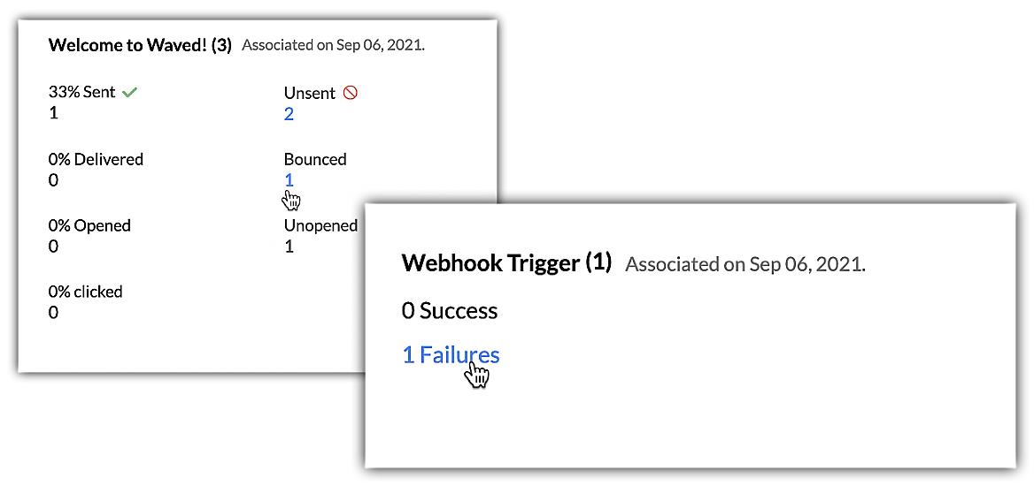Click the 0% clicked label

[86, 292]
